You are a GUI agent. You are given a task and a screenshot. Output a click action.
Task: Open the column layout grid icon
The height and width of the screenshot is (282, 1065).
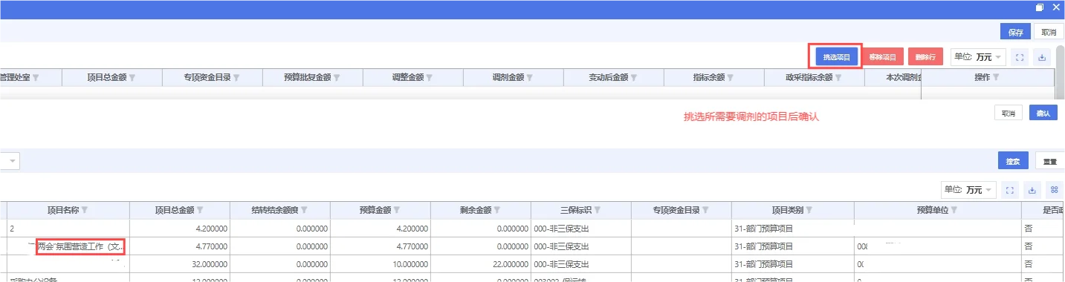click(x=1055, y=190)
